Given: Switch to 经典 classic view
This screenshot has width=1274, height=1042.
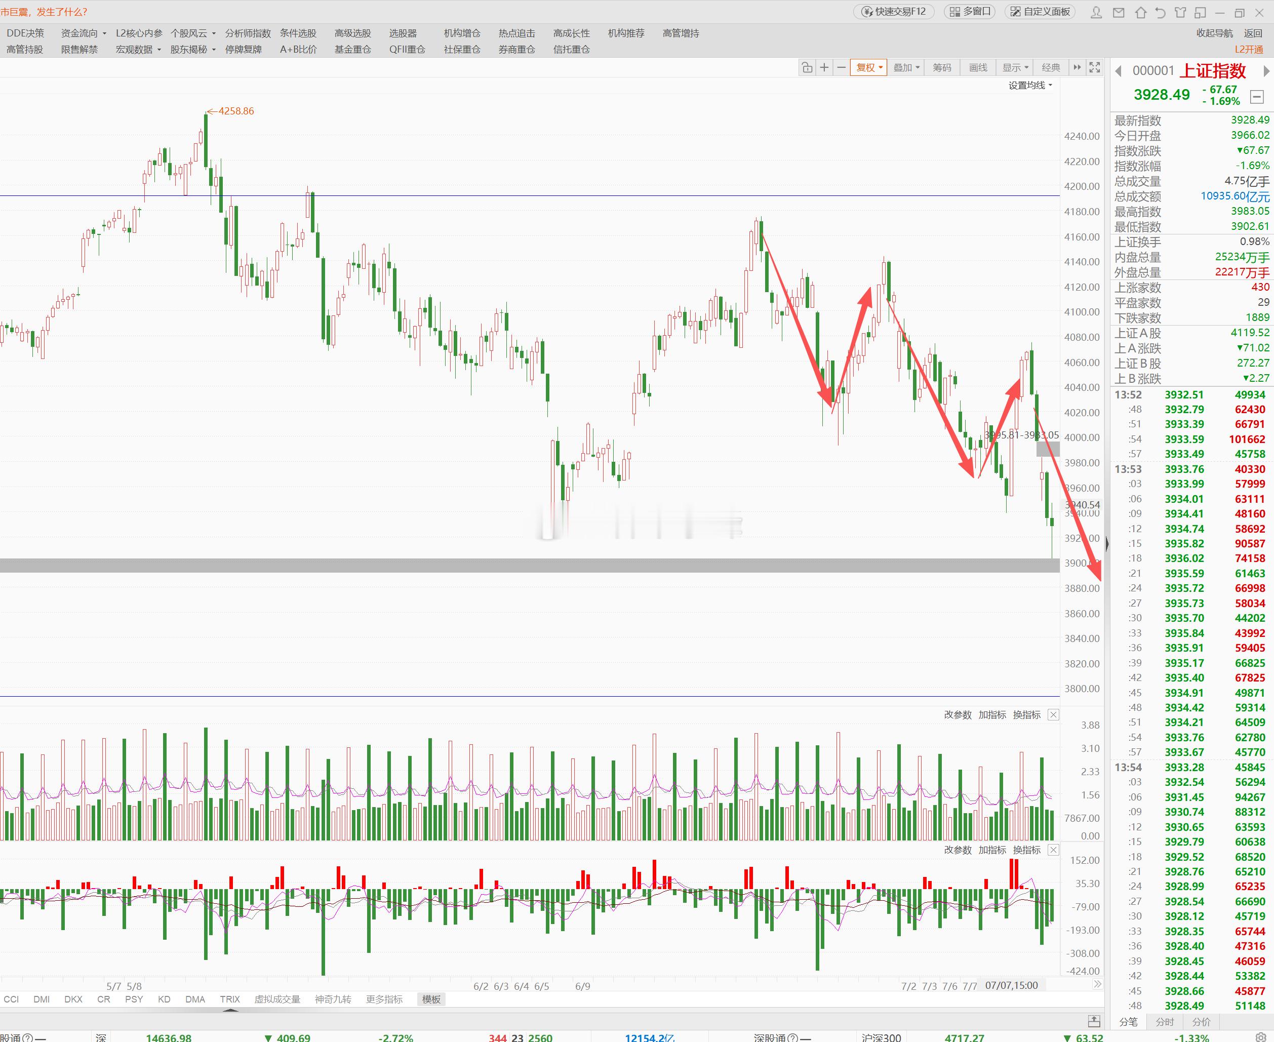Looking at the screenshot, I should 1051,68.
